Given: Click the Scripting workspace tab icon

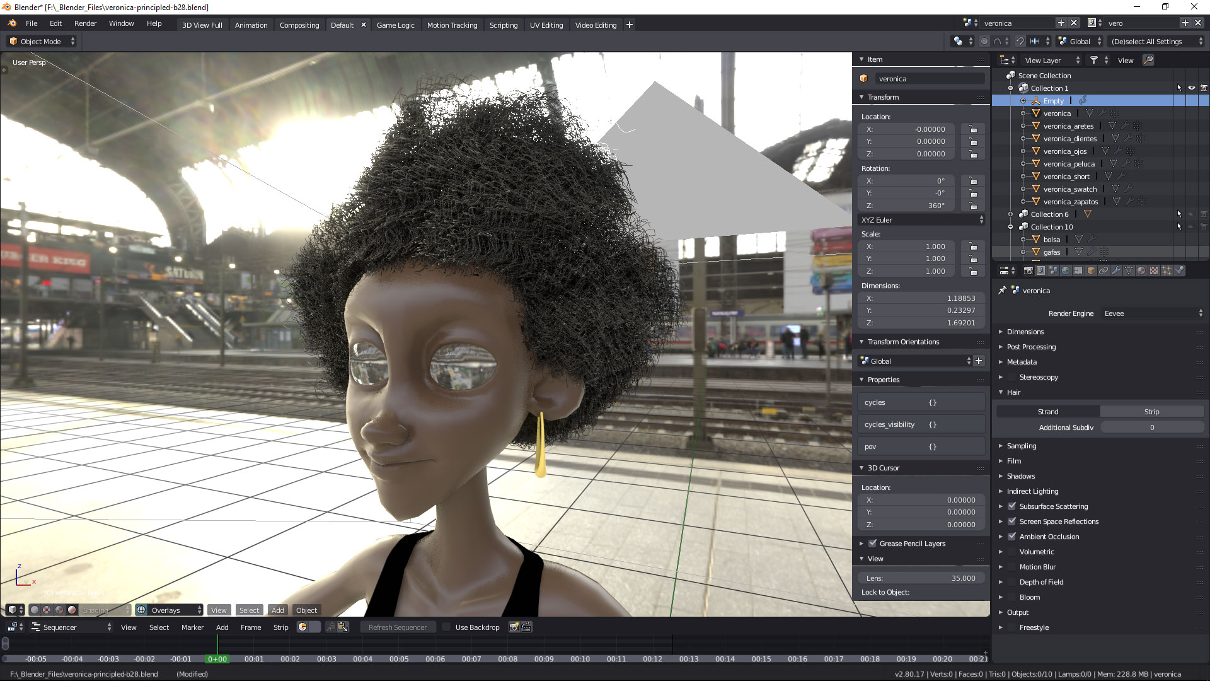Looking at the screenshot, I should pyautogui.click(x=503, y=24).
